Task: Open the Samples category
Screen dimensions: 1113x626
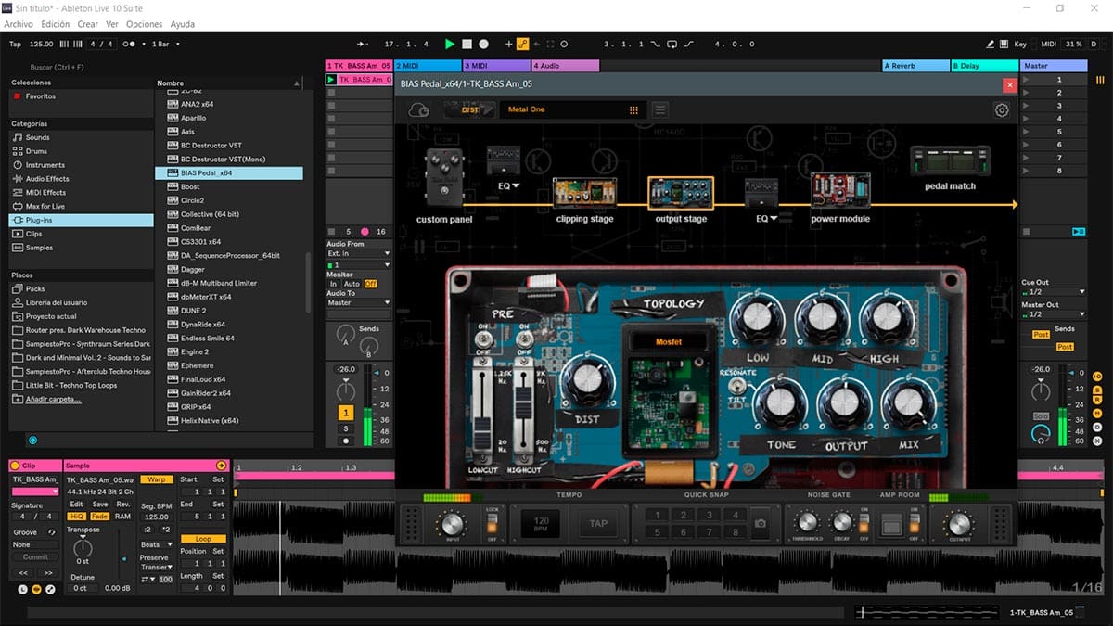Action: pos(39,248)
